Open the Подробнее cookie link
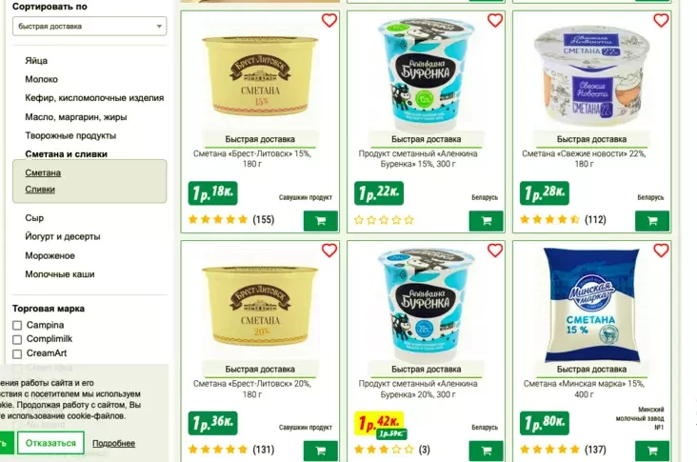The width and height of the screenshot is (697, 462). [x=114, y=443]
